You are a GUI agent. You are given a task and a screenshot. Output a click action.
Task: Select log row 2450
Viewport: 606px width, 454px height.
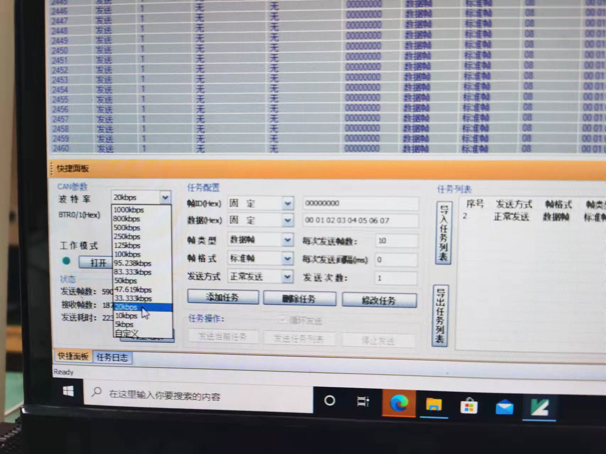click(x=327, y=49)
